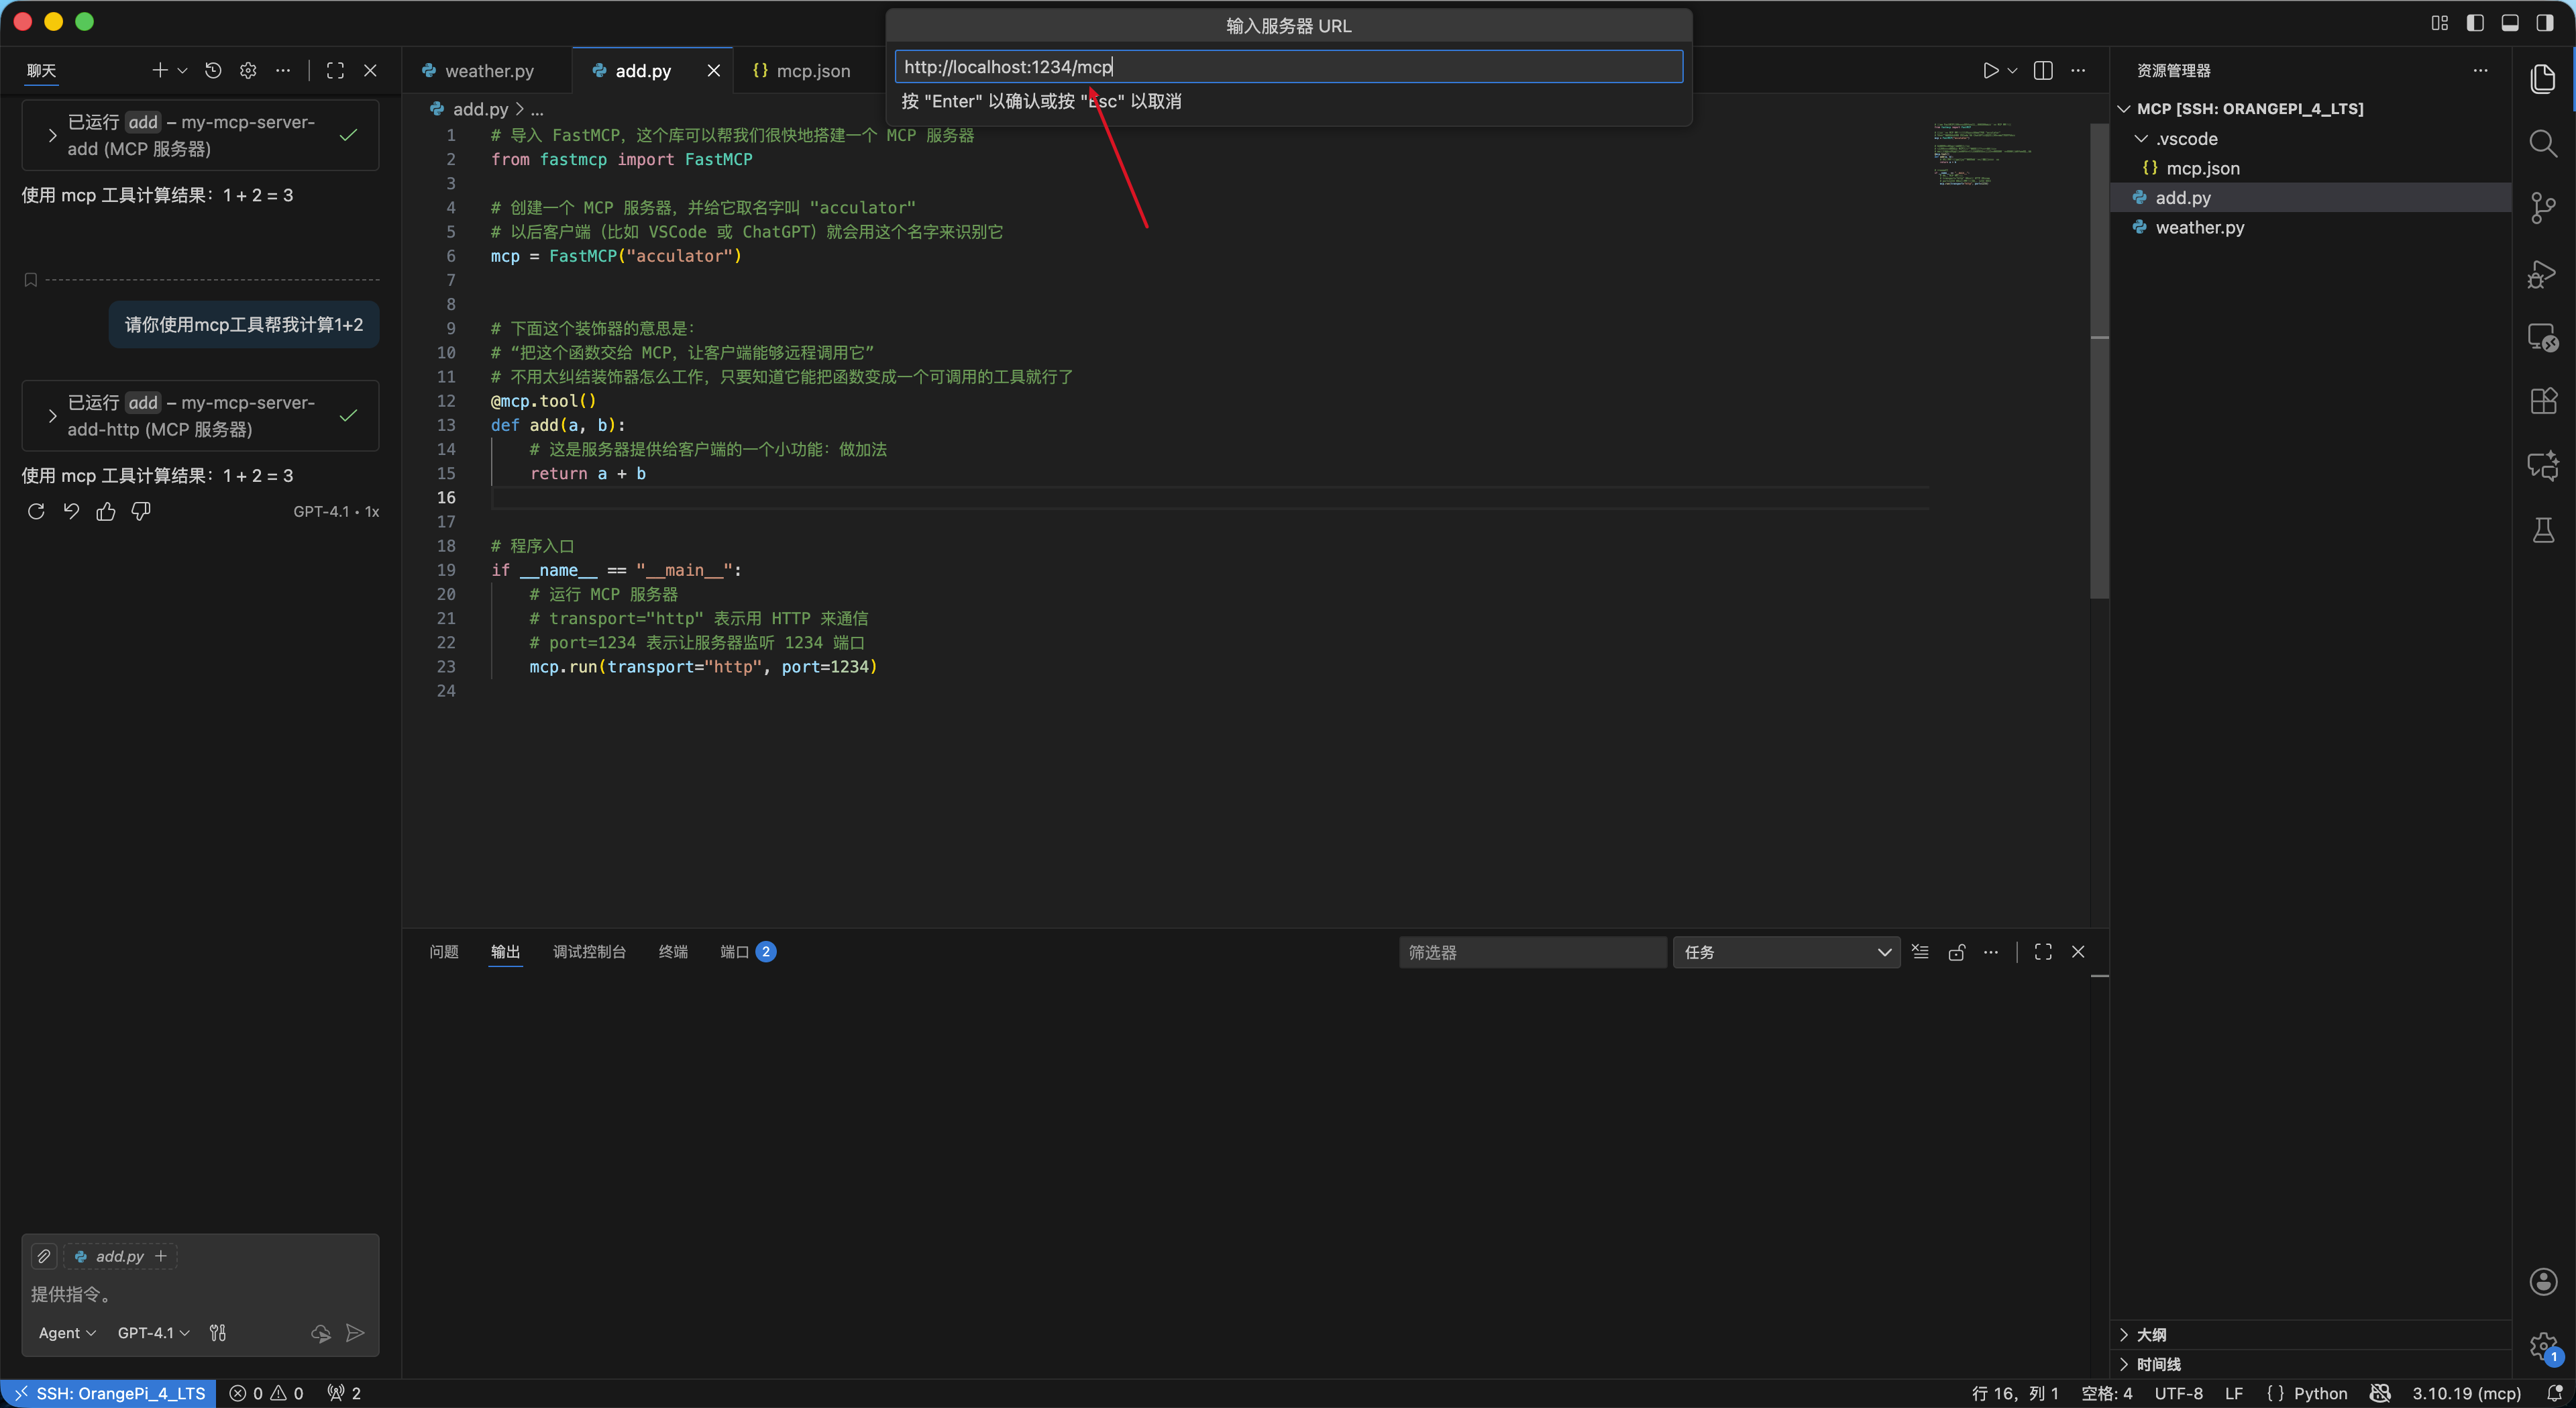Switch to the 终端 panel tab
Screen dimensions: 2576x1408
pos(673,952)
